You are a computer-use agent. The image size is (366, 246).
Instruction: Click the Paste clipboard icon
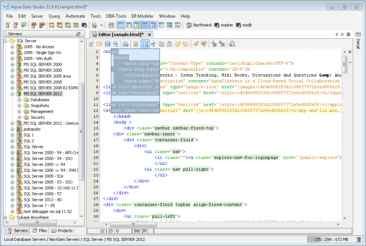click(x=169, y=44)
